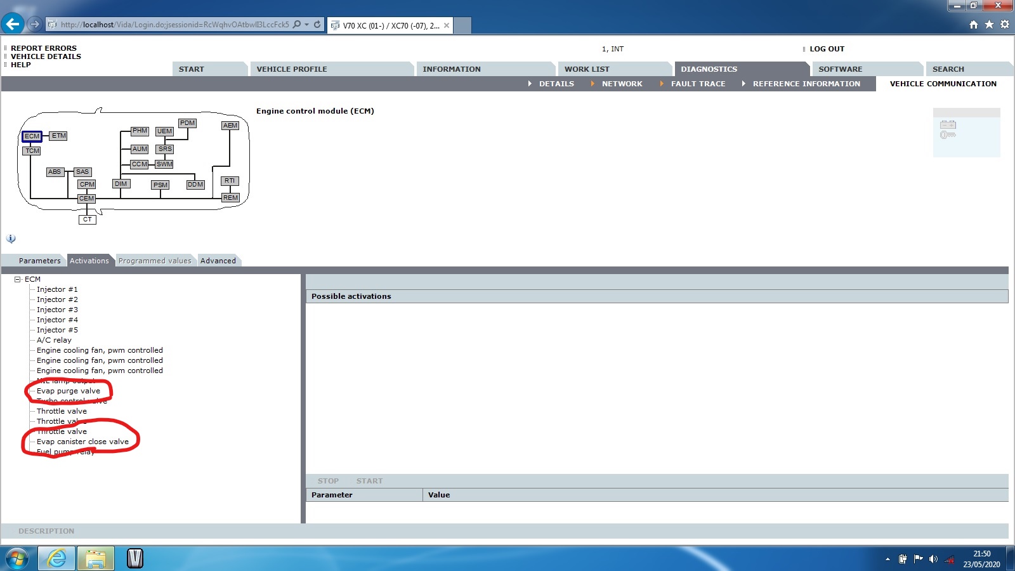
Task: Open the Advanced tab
Action: tap(218, 261)
